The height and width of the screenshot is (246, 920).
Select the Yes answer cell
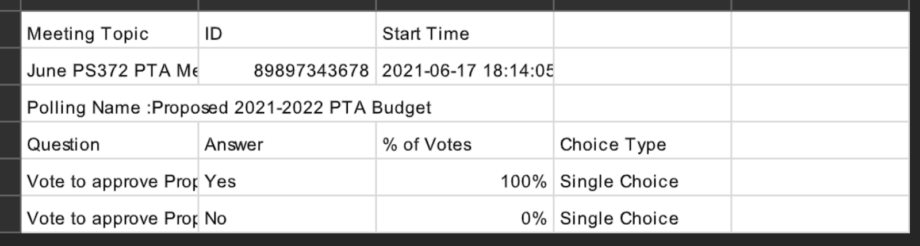pos(286,182)
